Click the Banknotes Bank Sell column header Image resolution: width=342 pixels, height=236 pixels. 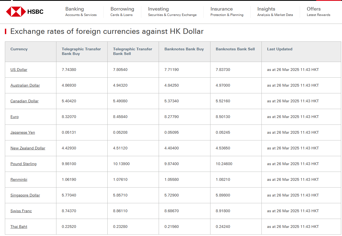point(235,49)
